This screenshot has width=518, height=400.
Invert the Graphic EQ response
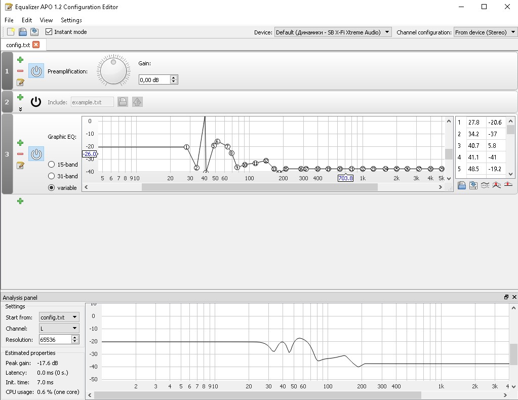(485, 185)
